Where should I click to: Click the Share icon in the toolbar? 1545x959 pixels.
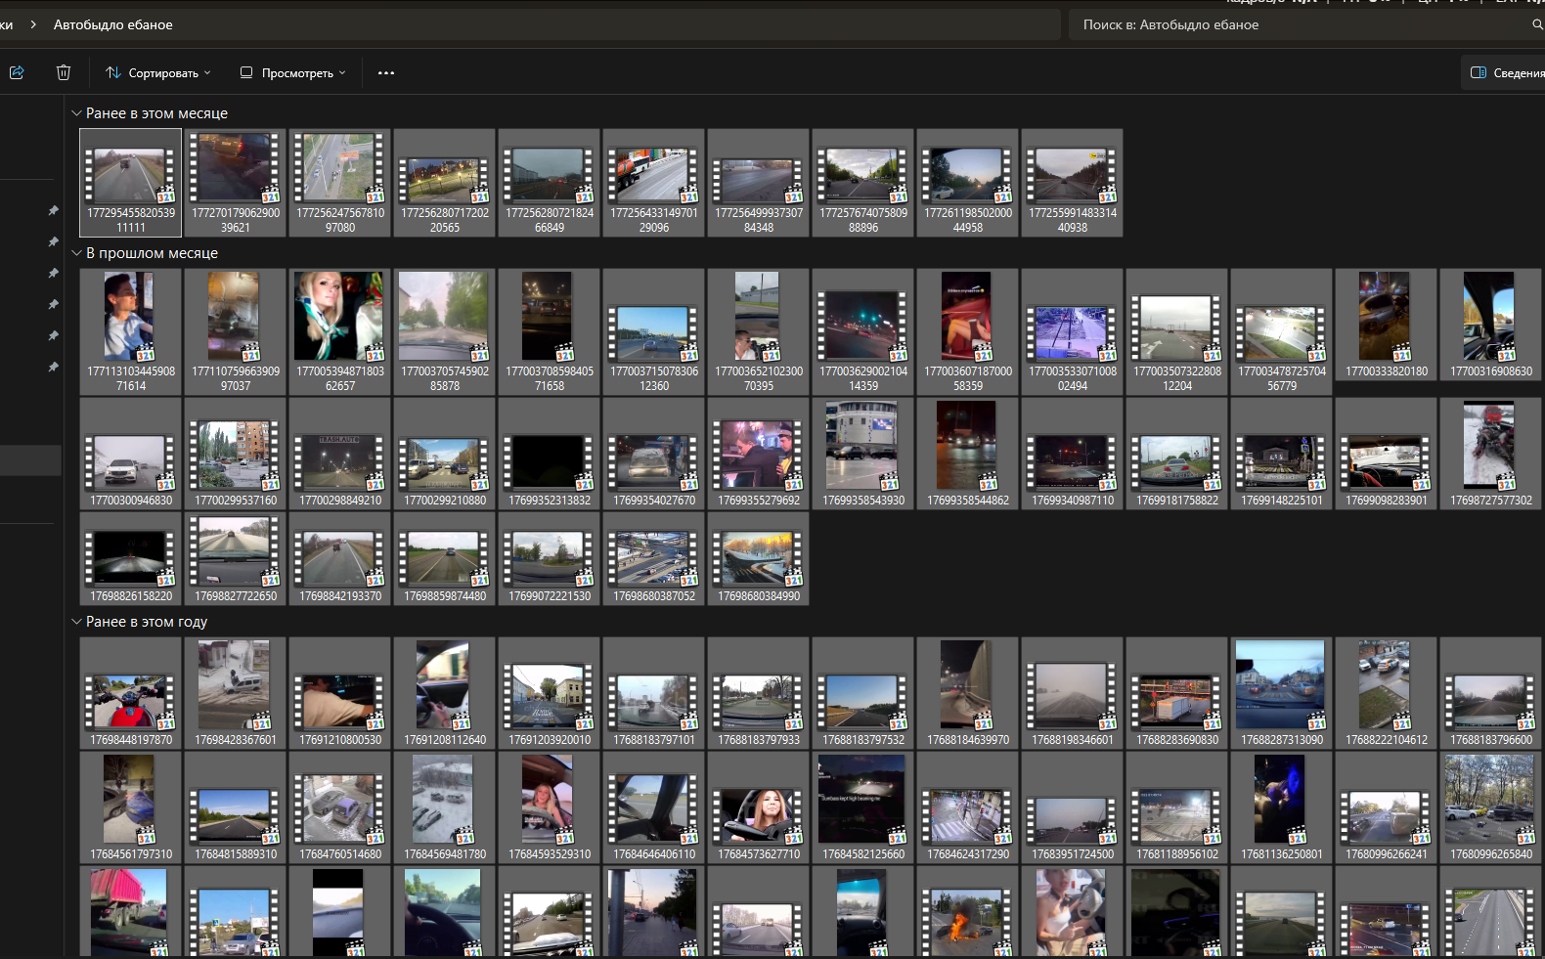click(17, 72)
